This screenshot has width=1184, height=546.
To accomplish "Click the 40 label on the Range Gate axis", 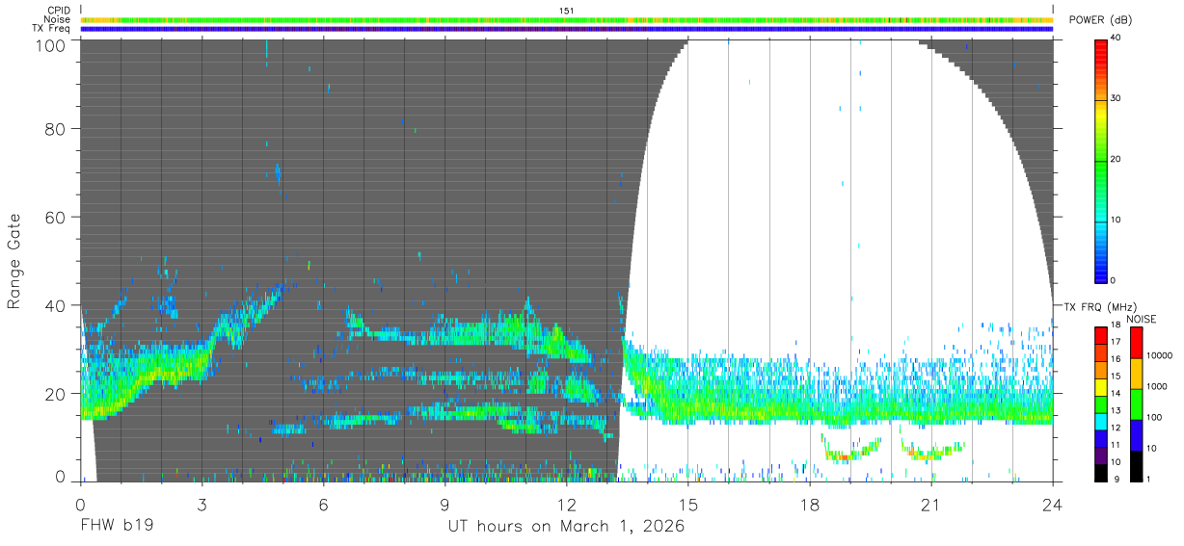I will point(55,305).
